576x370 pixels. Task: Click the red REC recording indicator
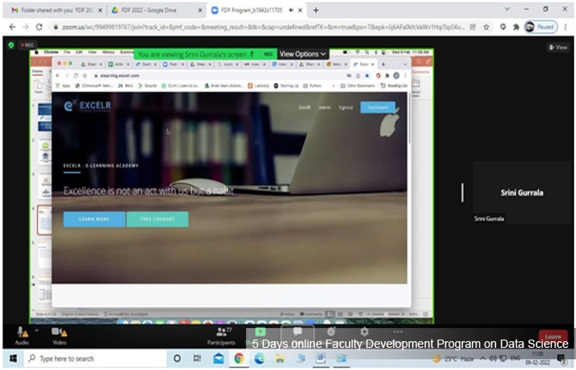(x=27, y=45)
